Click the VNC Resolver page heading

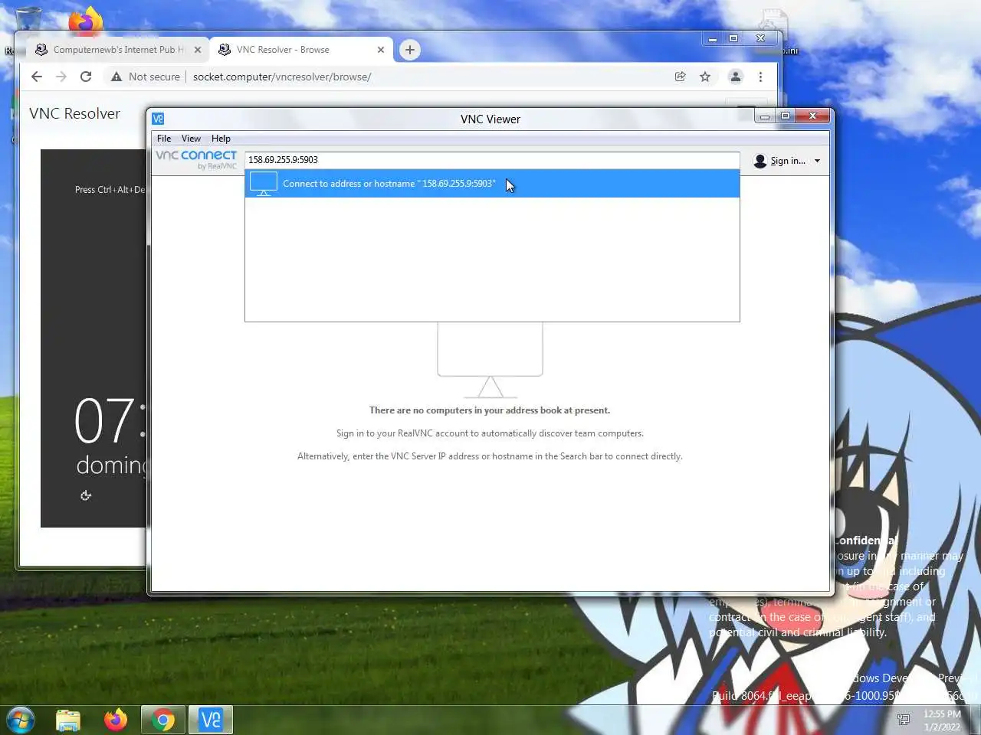click(74, 113)
